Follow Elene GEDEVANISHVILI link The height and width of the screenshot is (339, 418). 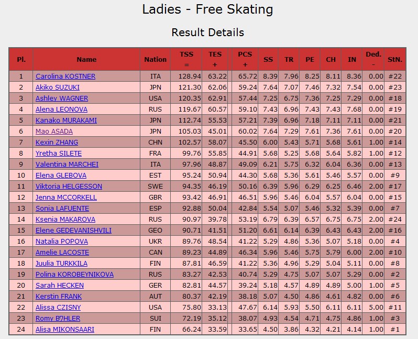pos(73,230)
